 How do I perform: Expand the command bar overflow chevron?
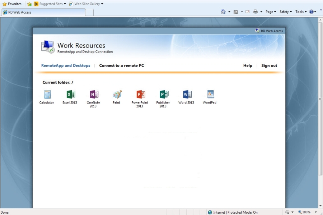pos(321,9)
